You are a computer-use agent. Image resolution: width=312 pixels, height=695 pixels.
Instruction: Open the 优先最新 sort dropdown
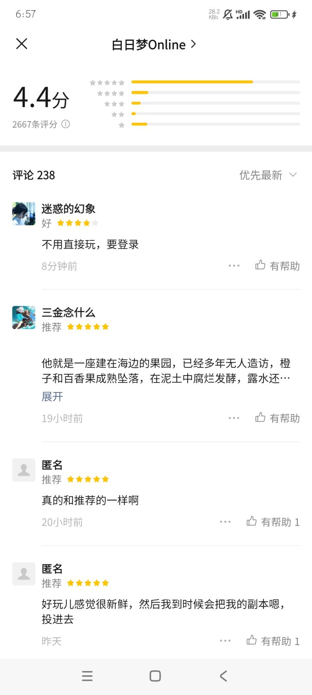[268, 175]
